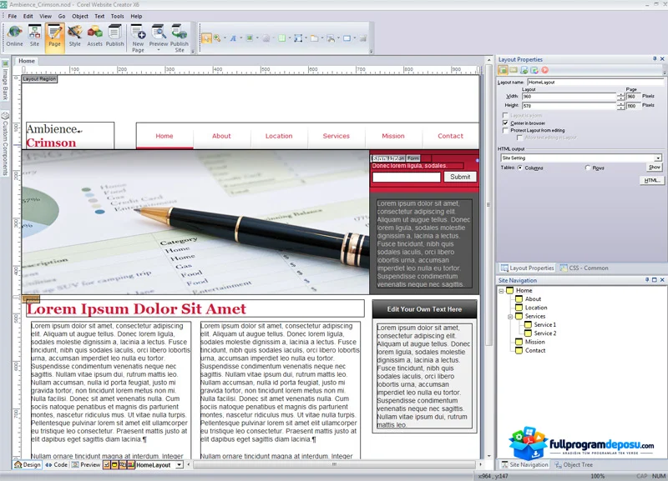Click the About navigation link on page

(x=221, y=136)
